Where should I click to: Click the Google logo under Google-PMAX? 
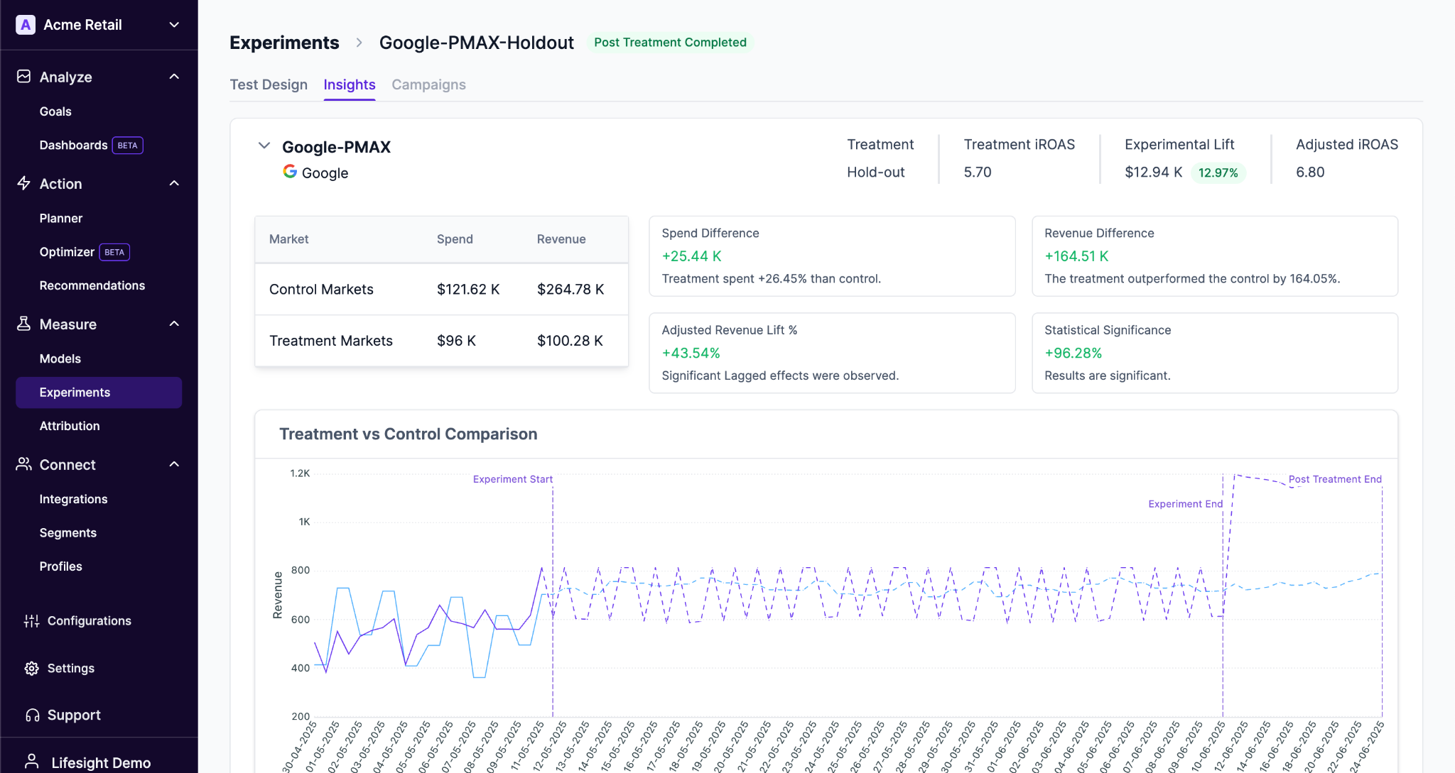coord(291,172)
